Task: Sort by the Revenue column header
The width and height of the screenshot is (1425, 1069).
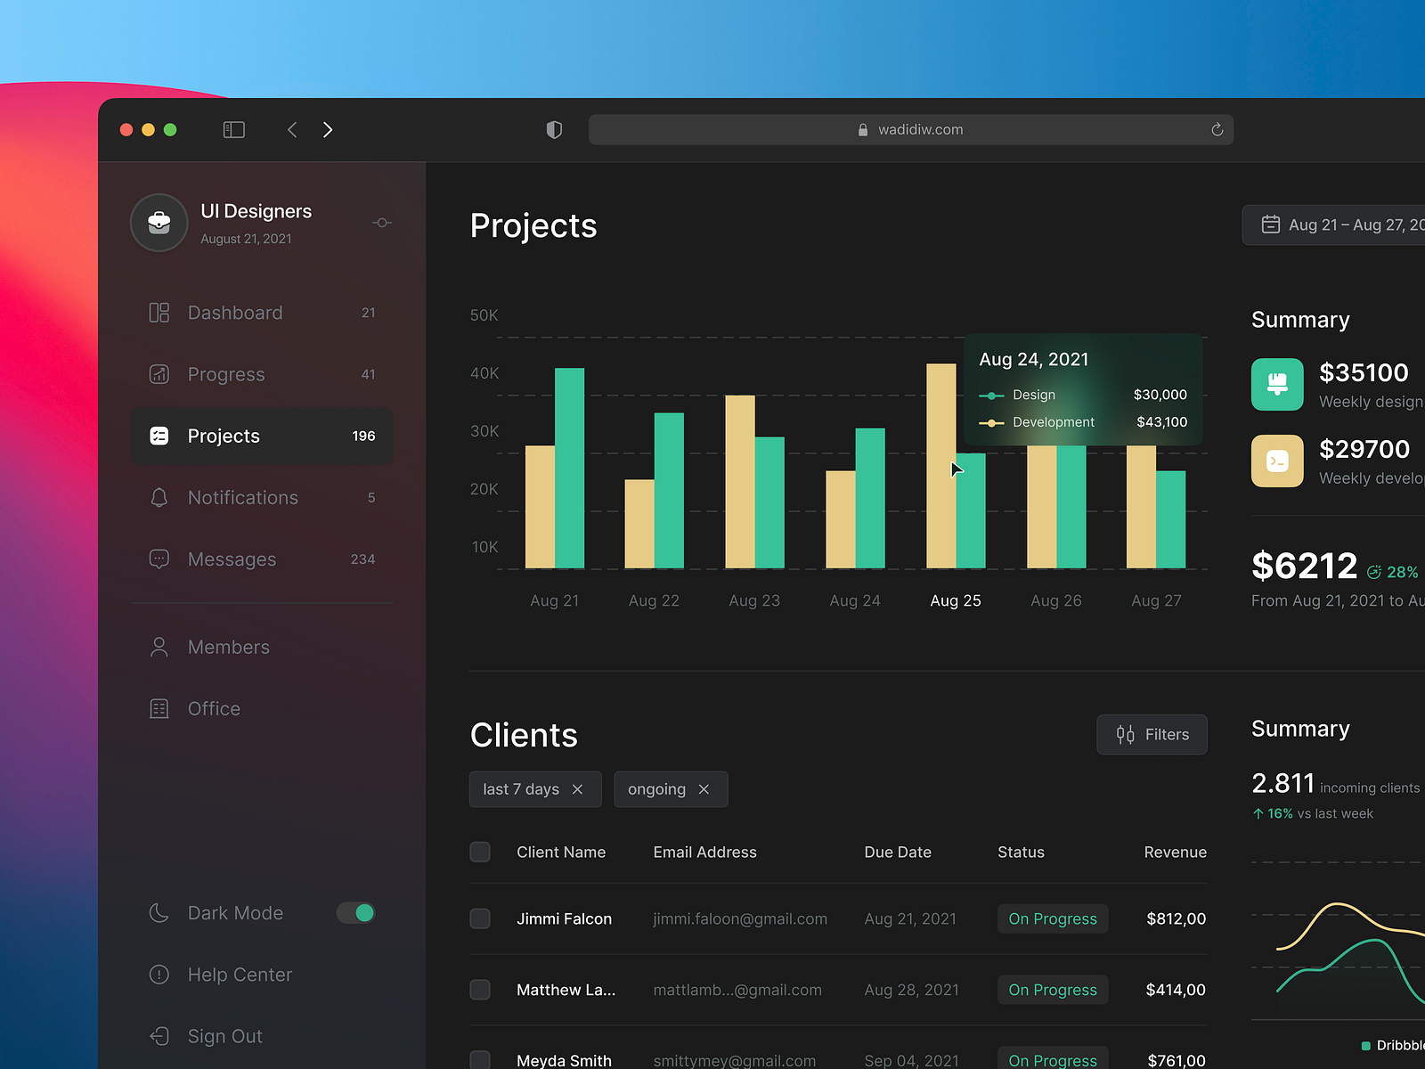Action: (x=1176, y=853)
